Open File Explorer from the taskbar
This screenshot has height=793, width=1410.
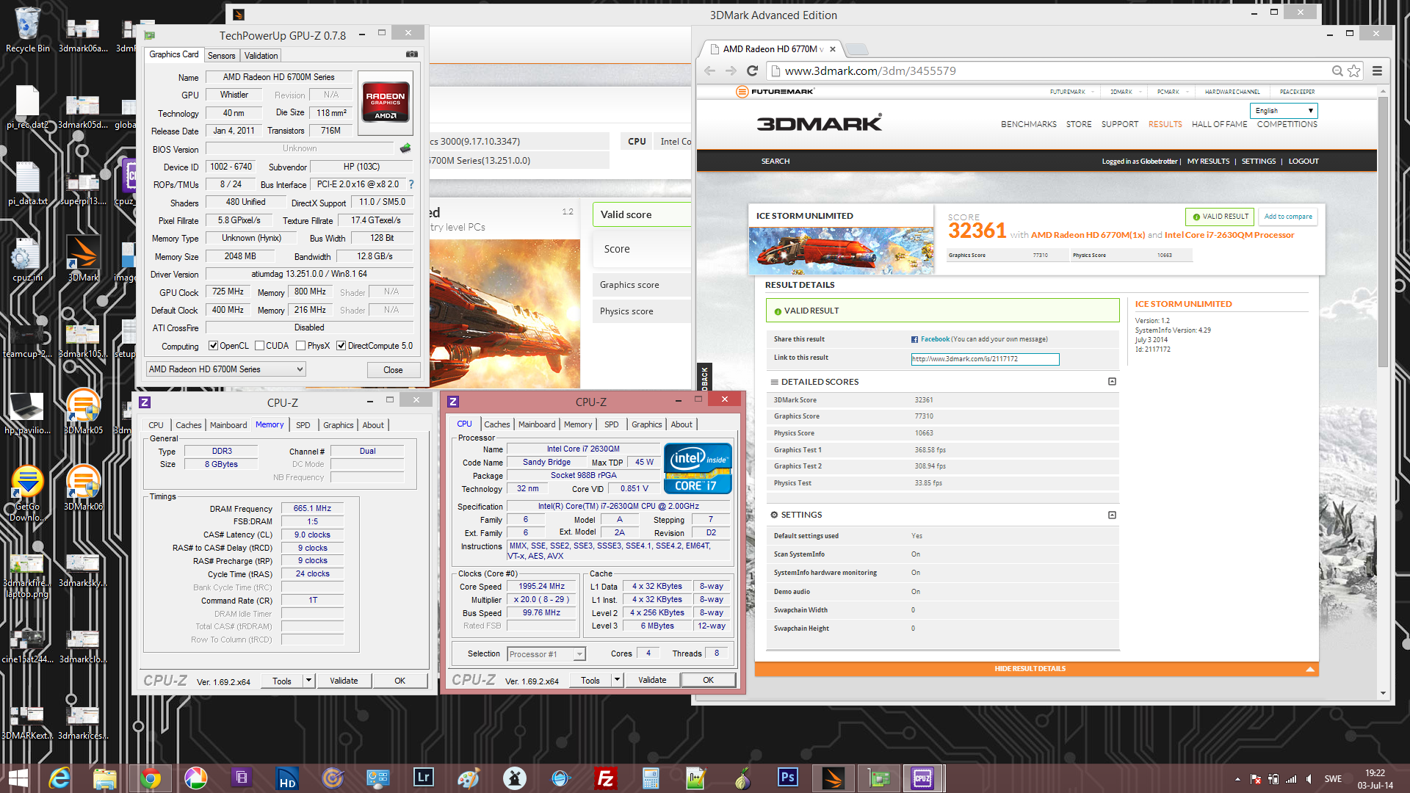pos(105,778)
